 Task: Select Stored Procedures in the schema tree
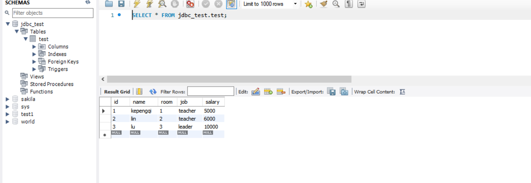[52, 84]
